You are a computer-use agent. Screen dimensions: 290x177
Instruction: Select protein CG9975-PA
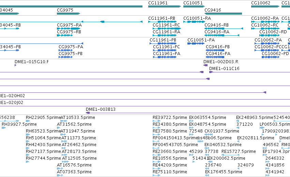click(x=65, y=50)
